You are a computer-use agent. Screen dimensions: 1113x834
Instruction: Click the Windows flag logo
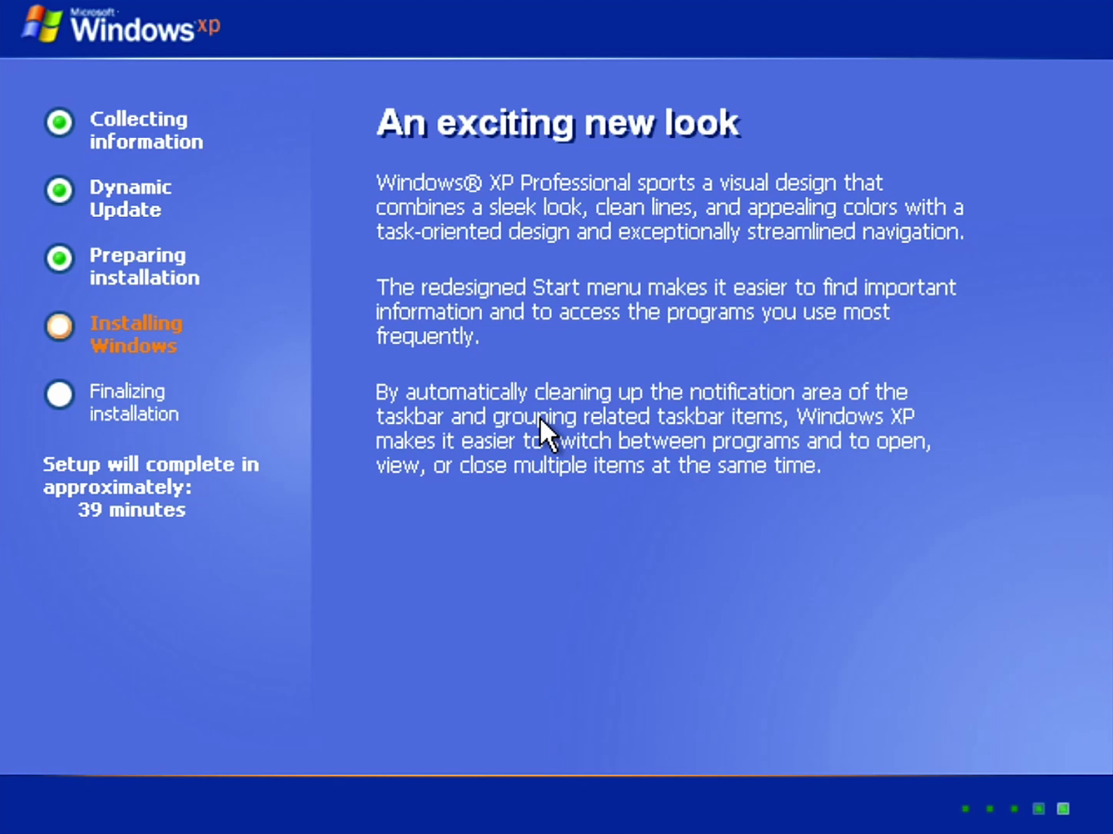pyautogui.click(x=42, y=25)
